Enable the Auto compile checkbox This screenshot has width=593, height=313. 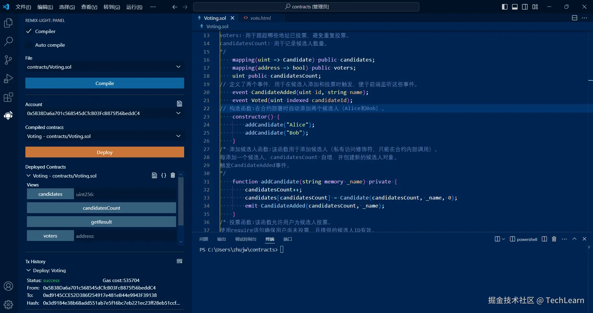[29, 45]
